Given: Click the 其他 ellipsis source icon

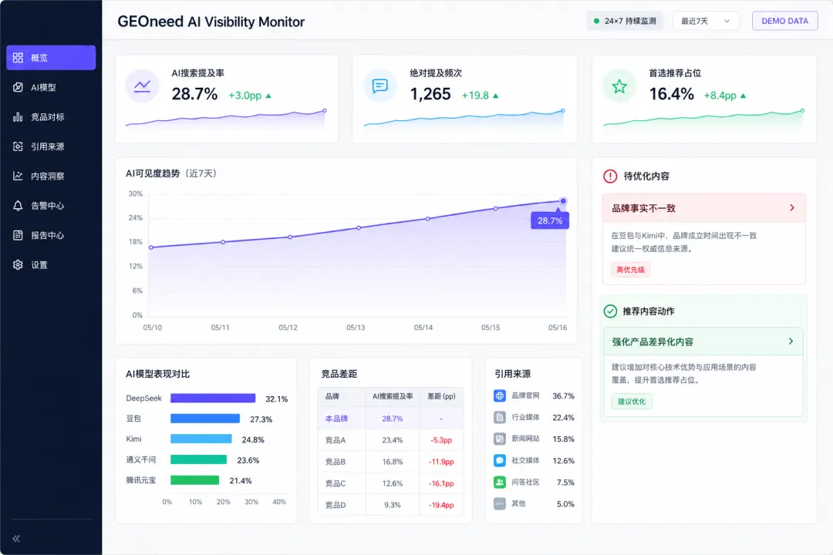Looking at the screenshot, I should 499,503.
